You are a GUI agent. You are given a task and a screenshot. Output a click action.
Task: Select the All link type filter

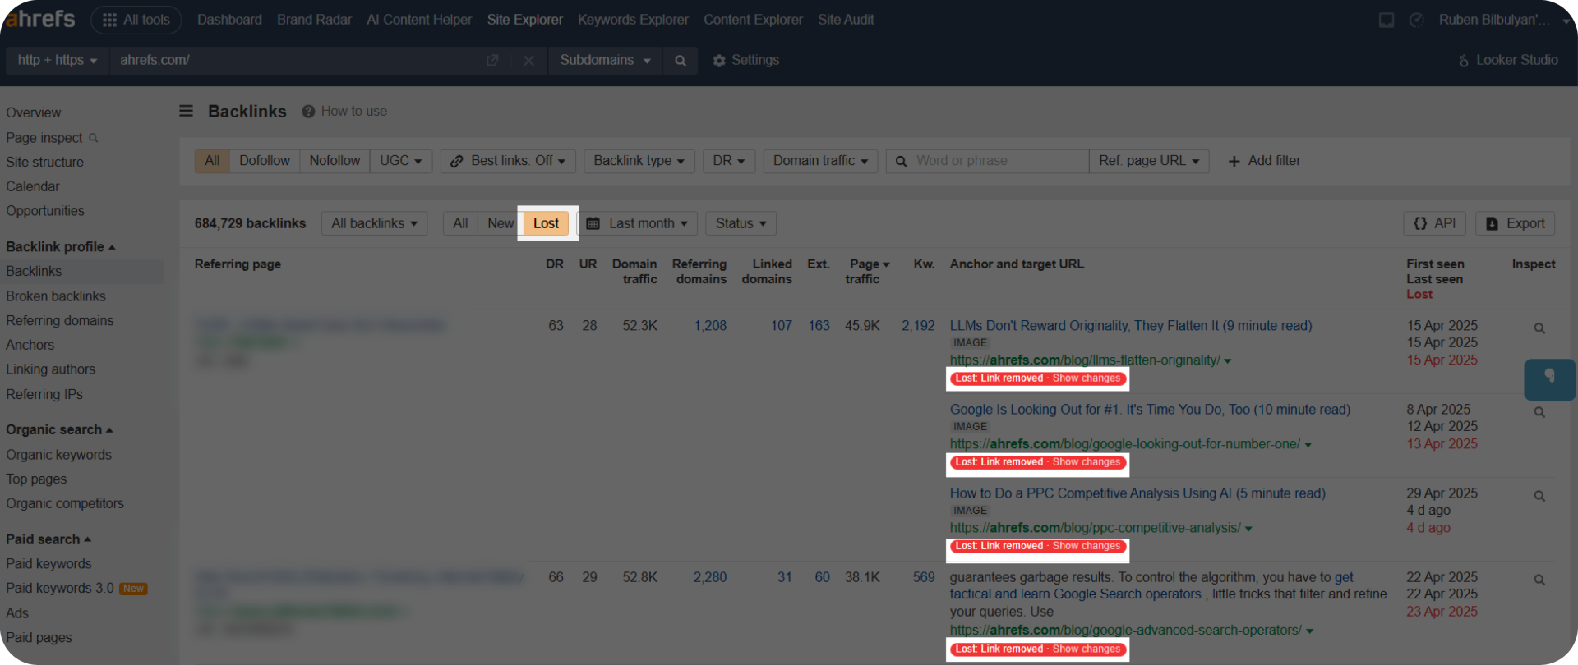212,161
